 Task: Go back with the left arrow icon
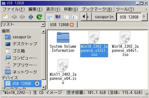tap(14, 17)
